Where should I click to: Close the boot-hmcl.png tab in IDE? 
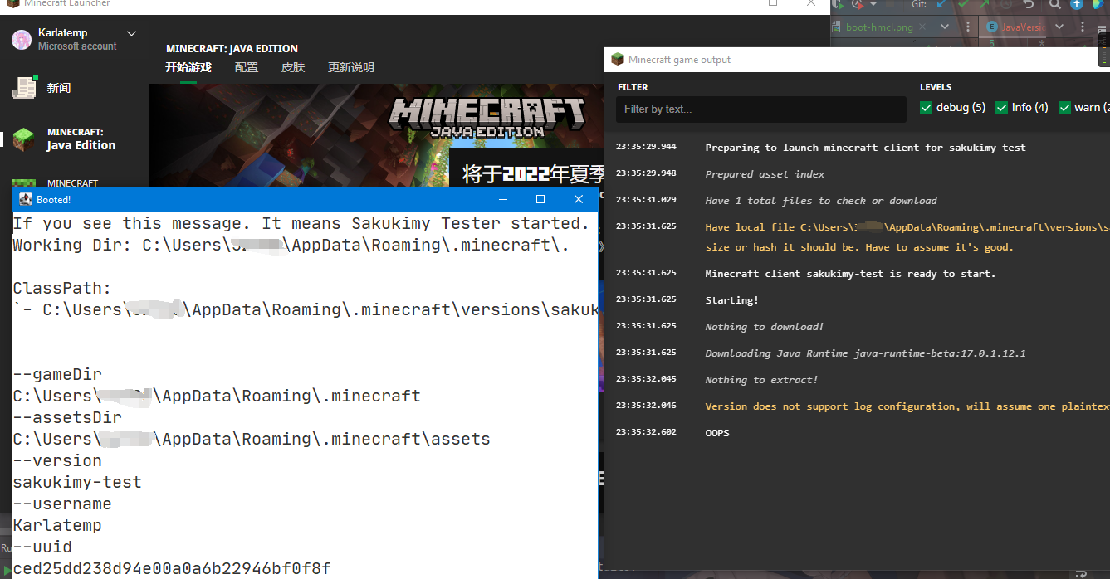pyautogui.click(x=922, y=27)
